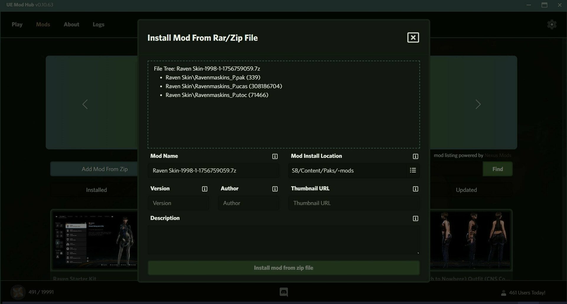The image size is (567, 304).
Task: Minimize the UE Mod Hub window
Action: (x=529, y=5)
